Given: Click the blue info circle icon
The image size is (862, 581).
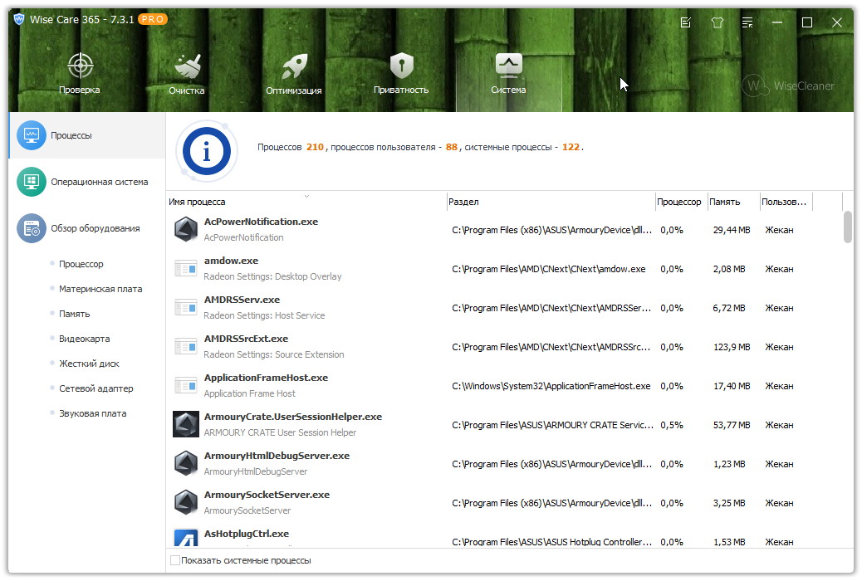Looking at the screenshot, I should (x=206, y=150).
